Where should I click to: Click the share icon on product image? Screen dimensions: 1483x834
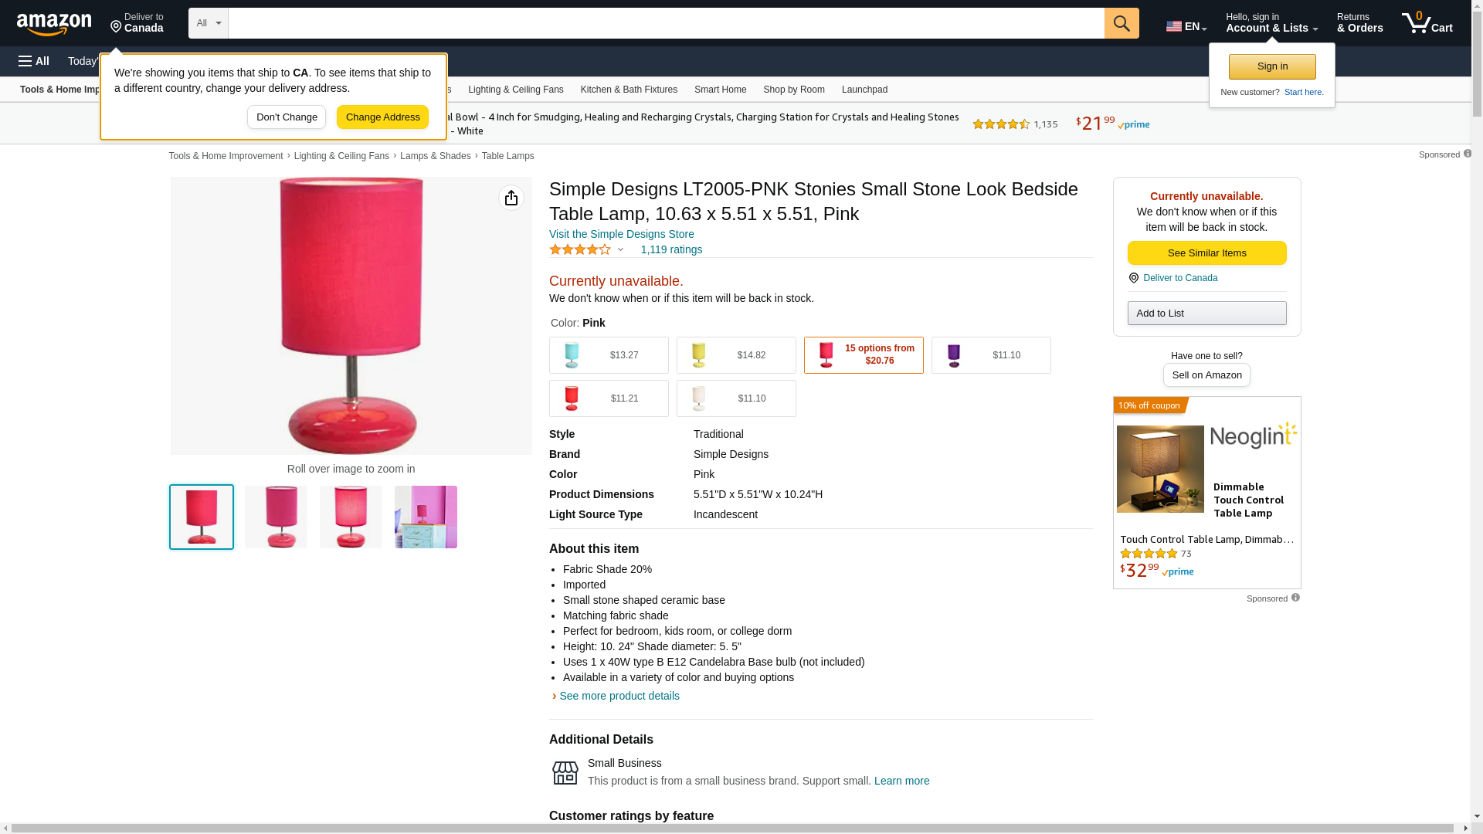pos(511,198)
